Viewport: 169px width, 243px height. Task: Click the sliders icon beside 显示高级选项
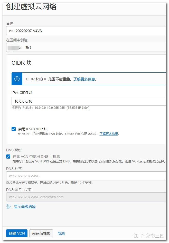click(9, 207)
